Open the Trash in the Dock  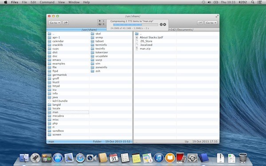point(243,158)
